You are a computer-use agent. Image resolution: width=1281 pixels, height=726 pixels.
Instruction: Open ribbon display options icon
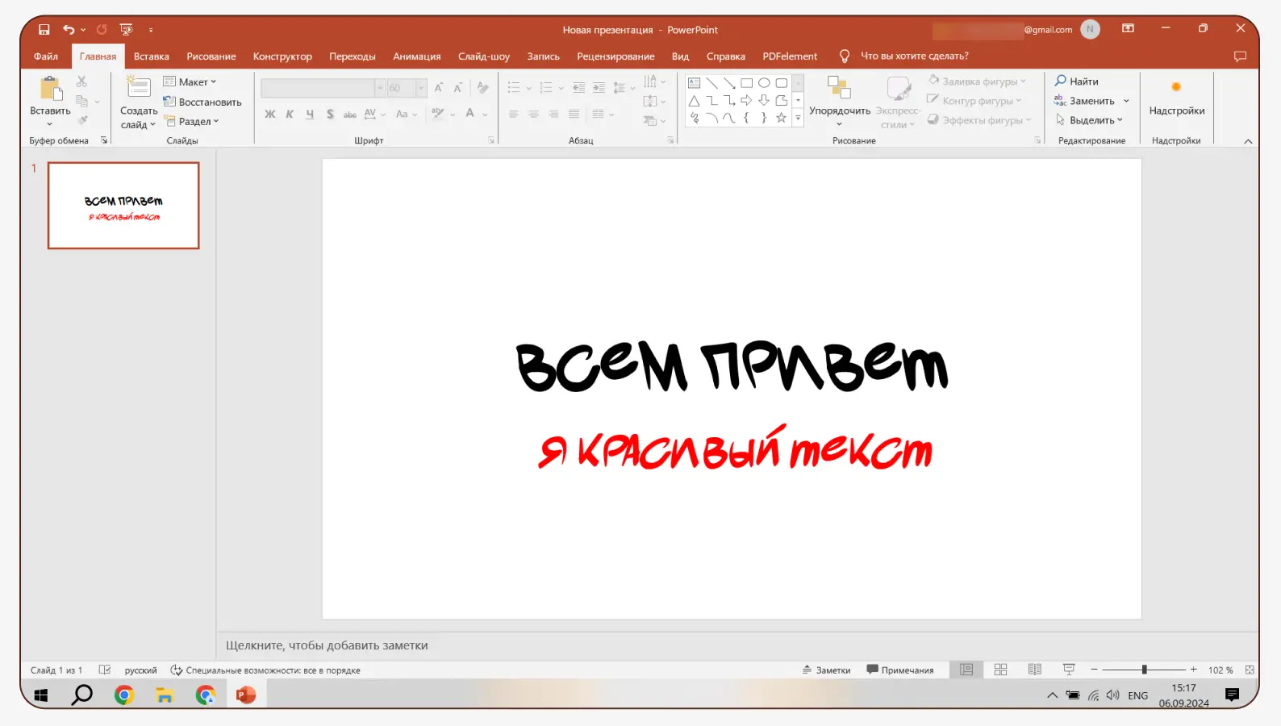(1128, 28)
